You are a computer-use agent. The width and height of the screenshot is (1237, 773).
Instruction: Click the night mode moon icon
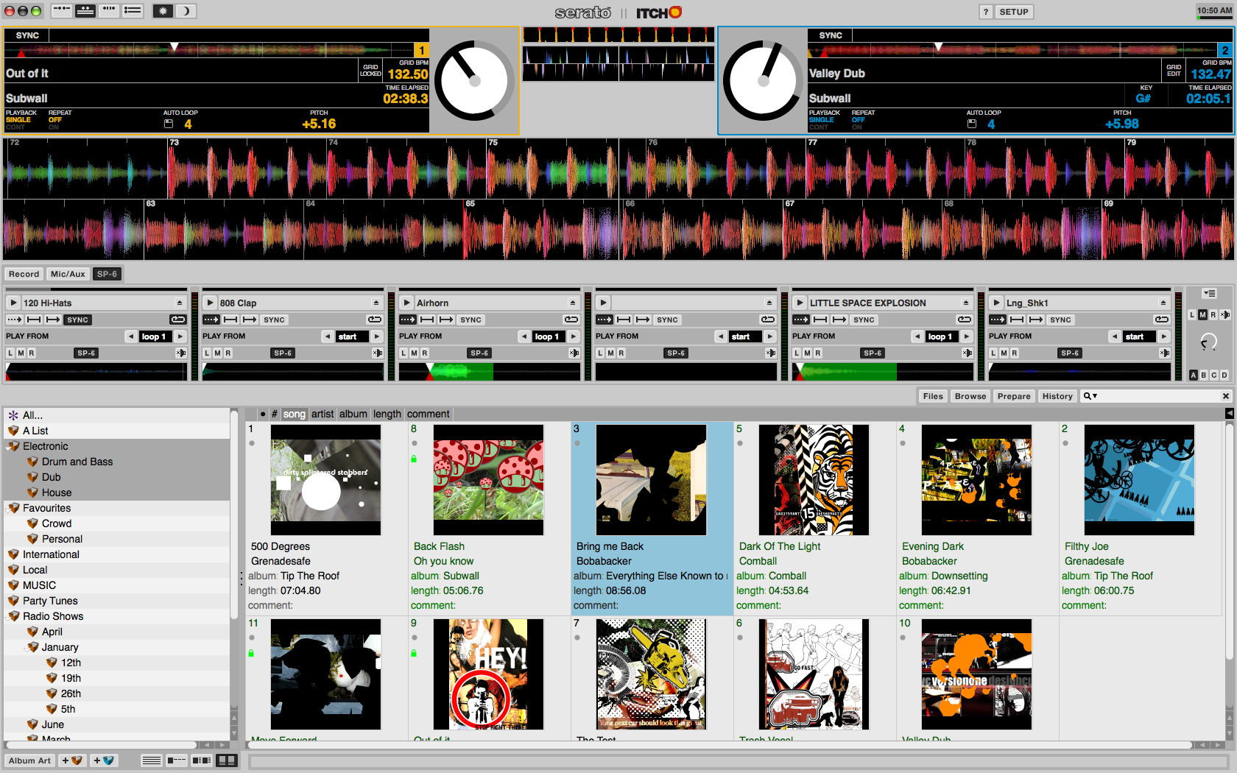coord(186,11)
